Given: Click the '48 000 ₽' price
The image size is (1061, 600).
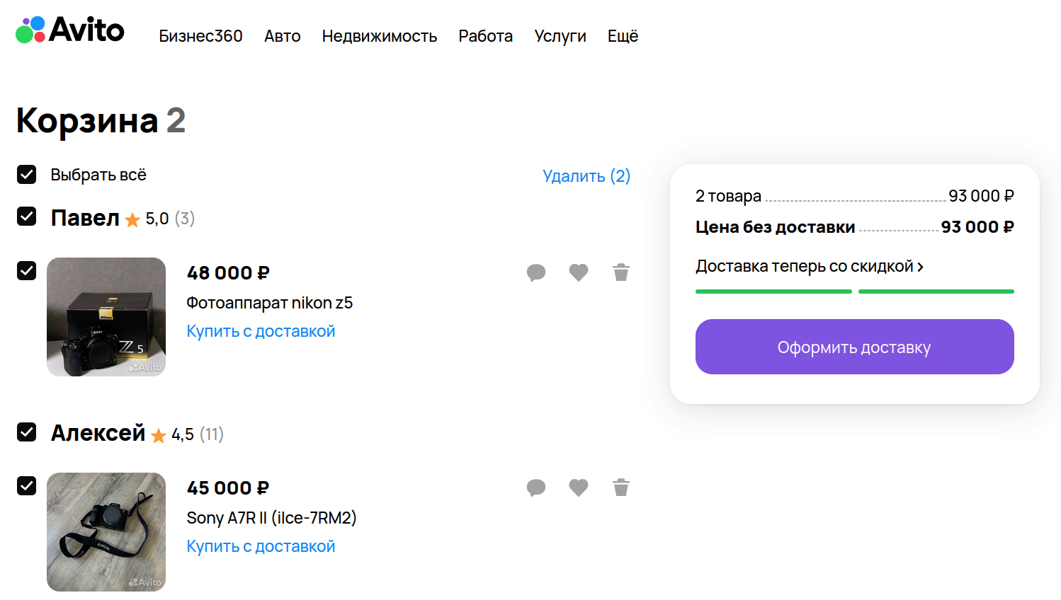Looking at the screenshot, I should pyautogui.click(x=228, y=273).
